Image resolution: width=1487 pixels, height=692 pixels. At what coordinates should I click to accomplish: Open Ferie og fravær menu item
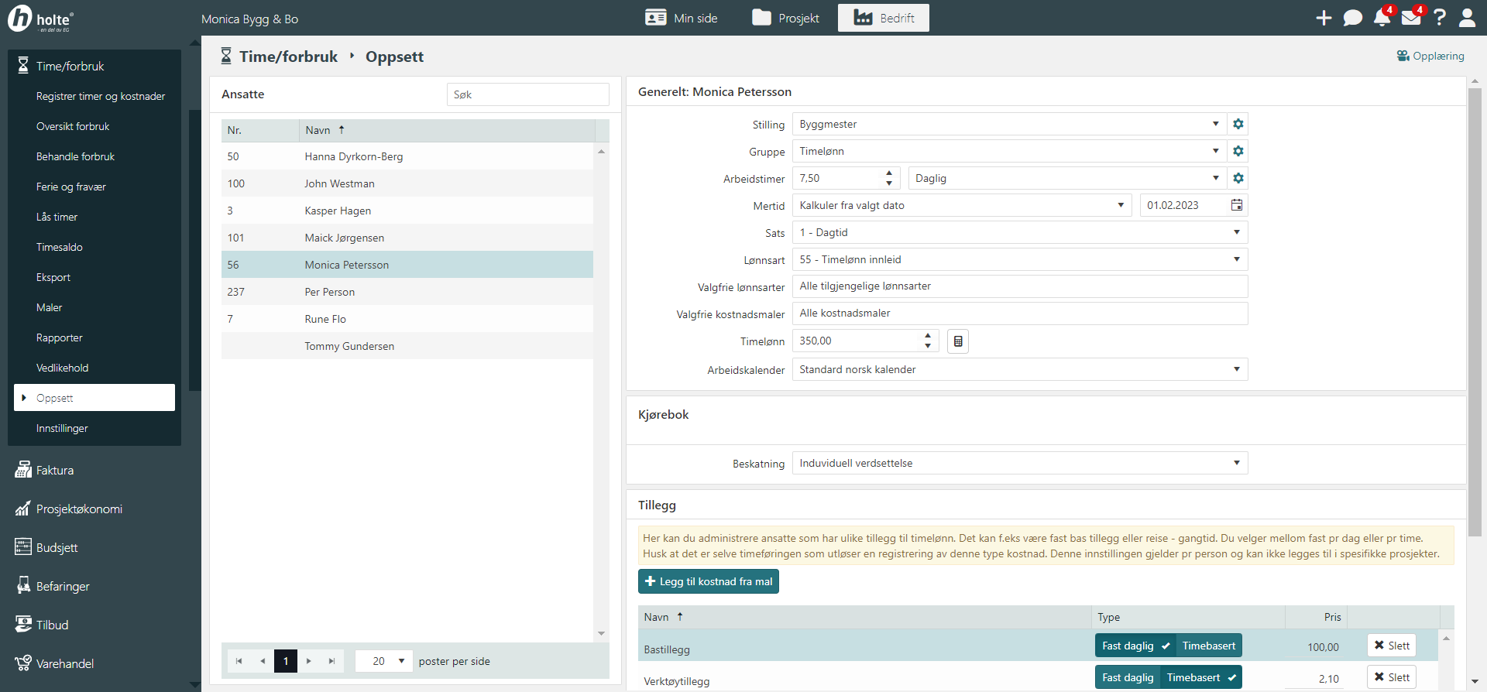[71, 187]
